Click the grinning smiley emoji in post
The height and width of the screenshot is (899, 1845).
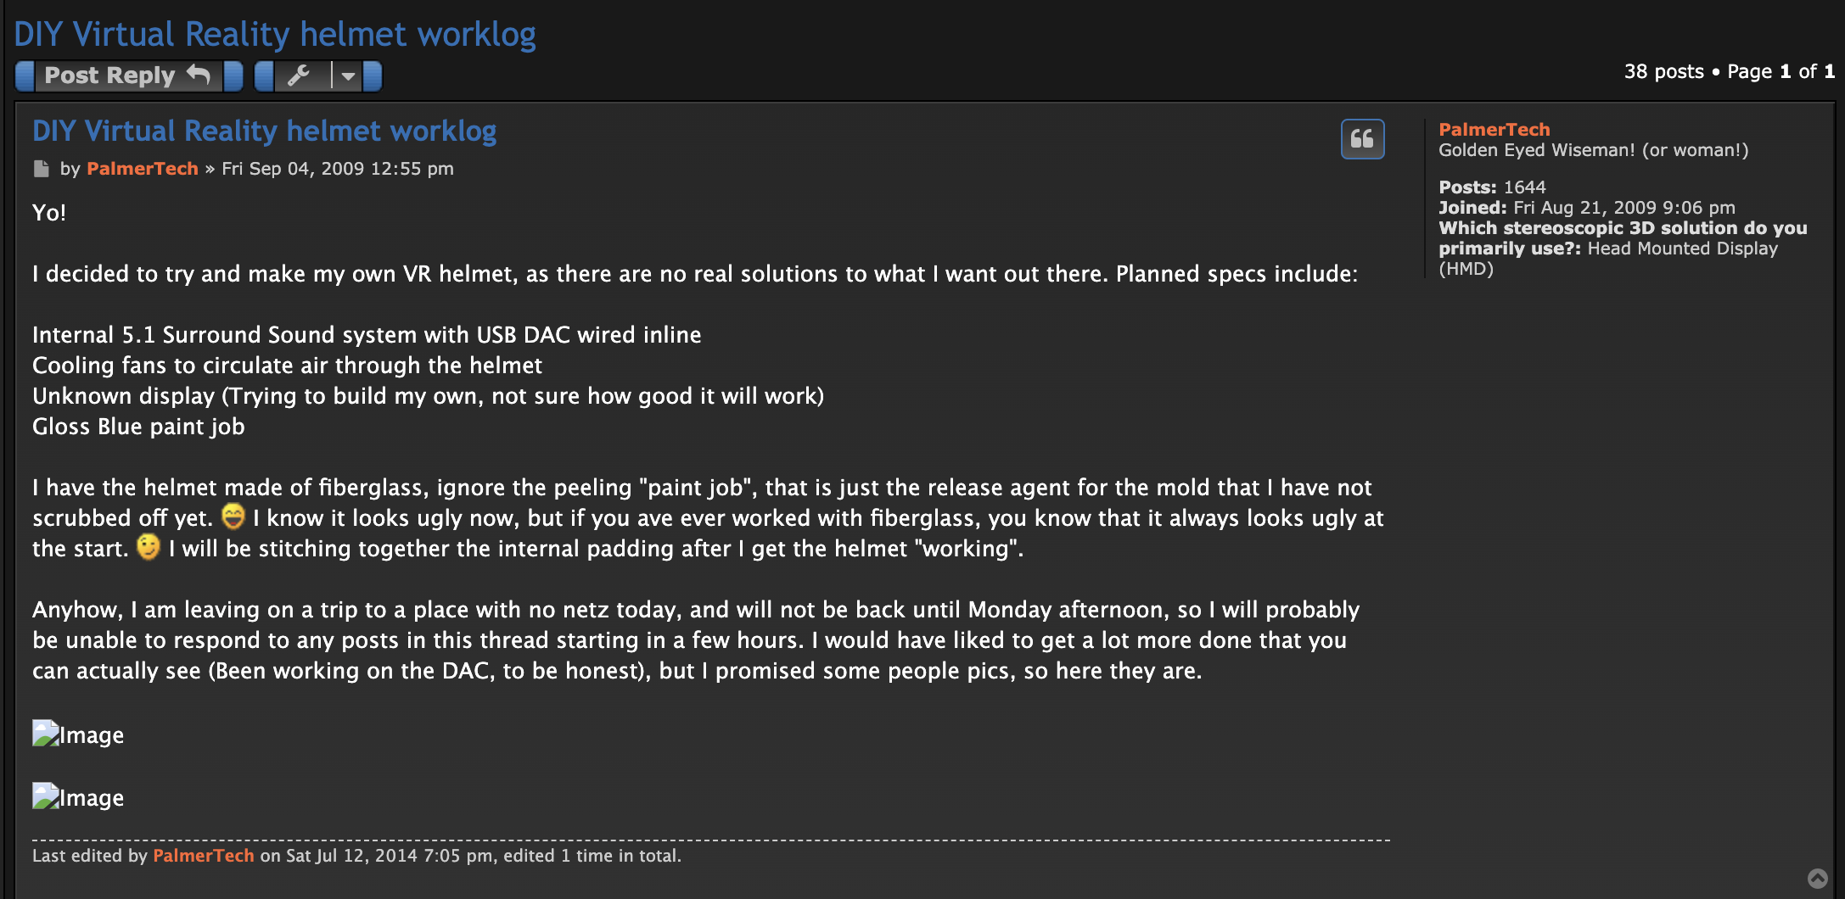[x=233, y=516]
